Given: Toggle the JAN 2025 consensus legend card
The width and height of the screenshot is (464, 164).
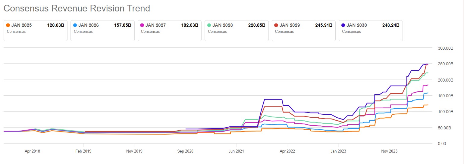Looking at the screenshot, I should pyautogui.click(x=36, y=30).
